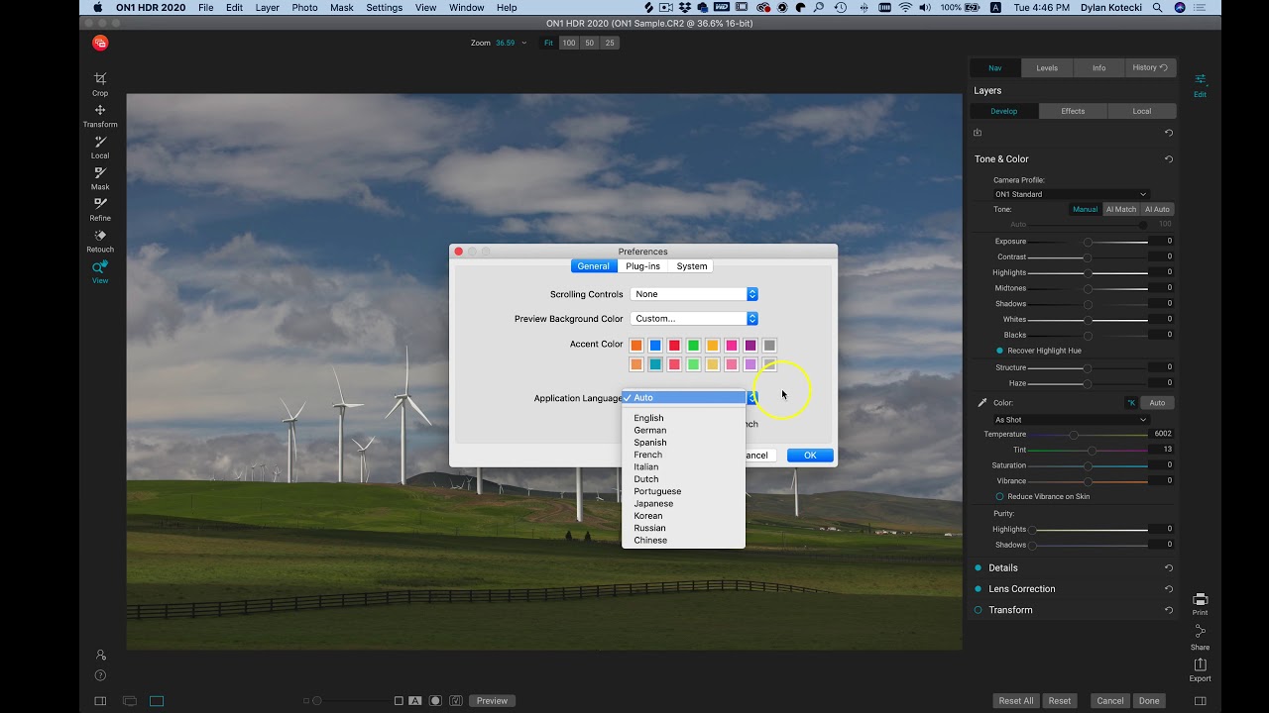This screenshot has height=713, width=1269.
Task: Select the Local adjustment tool
Action: pos(100,147)
